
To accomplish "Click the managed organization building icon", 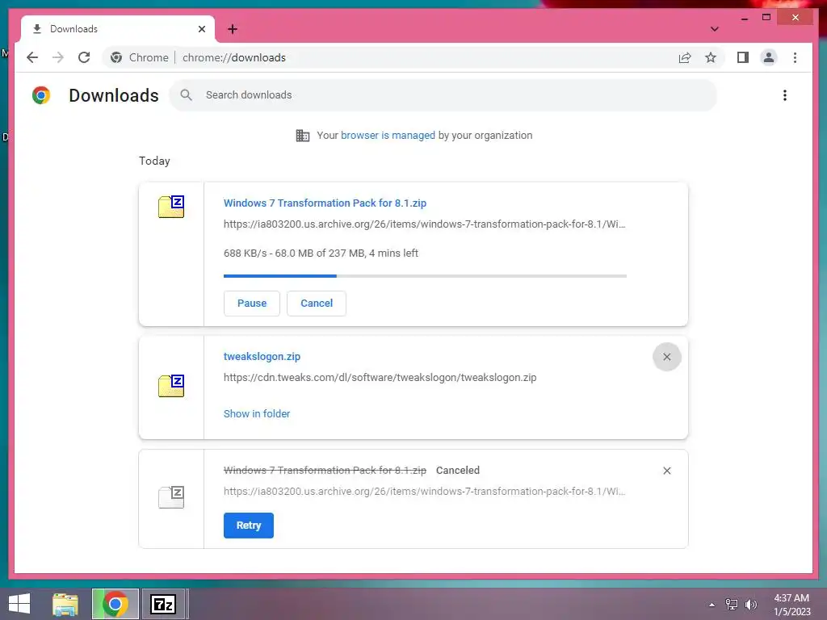I will pyautogui.click(x=303, y=136).
